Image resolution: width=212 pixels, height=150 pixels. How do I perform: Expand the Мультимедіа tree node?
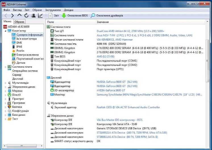click(5, 83)
